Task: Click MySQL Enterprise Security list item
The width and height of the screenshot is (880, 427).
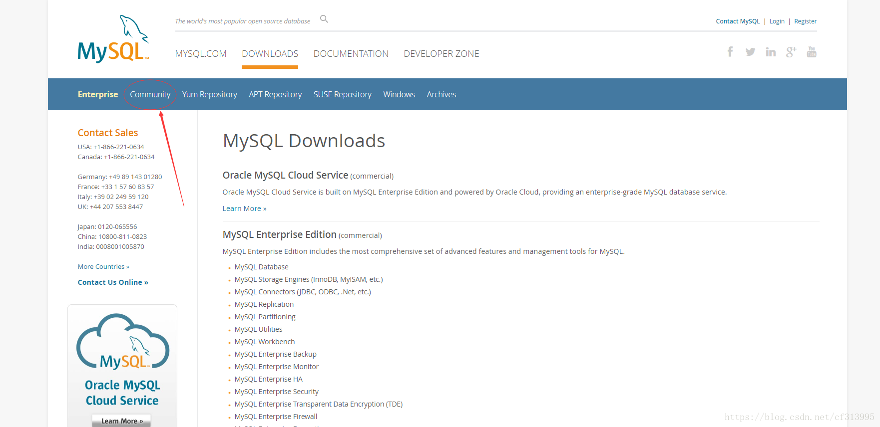Action: pos(277,392)
